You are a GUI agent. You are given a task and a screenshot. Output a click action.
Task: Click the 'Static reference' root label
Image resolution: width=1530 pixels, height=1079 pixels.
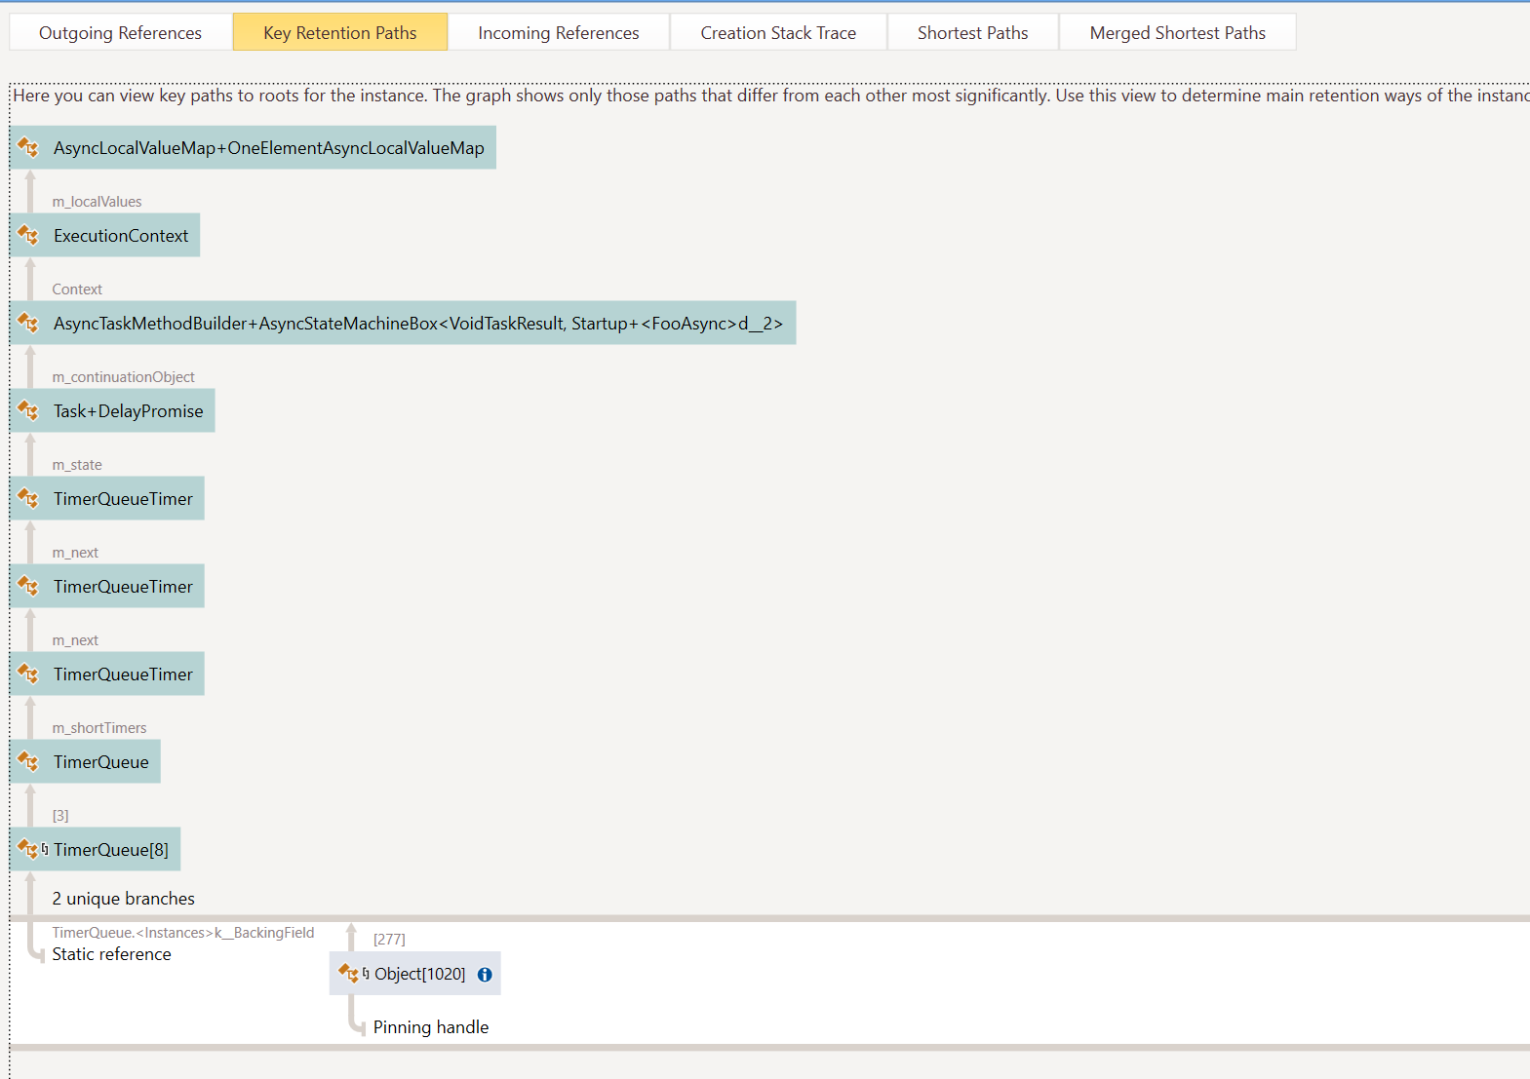112,954
